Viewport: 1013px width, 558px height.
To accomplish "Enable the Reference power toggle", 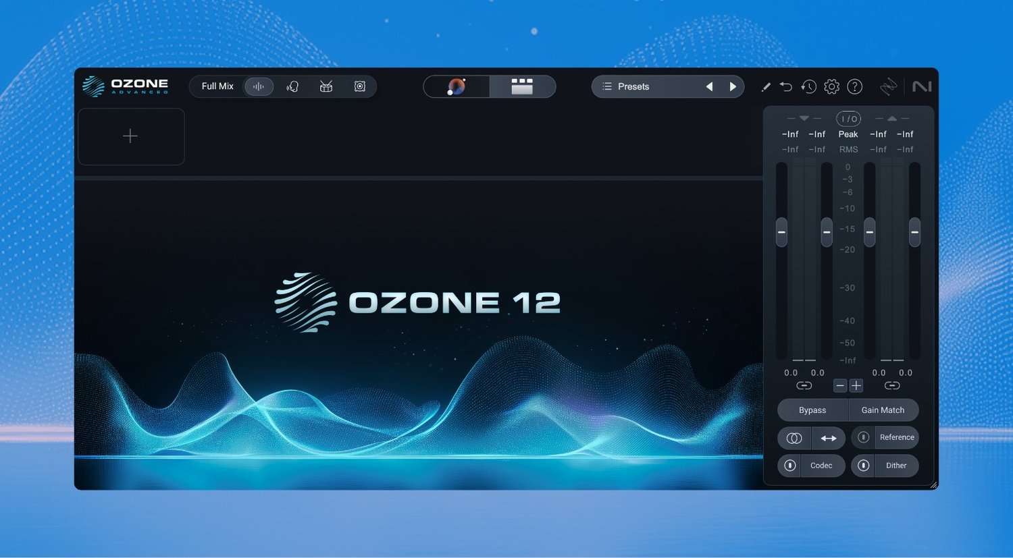I will click(863, 437).
